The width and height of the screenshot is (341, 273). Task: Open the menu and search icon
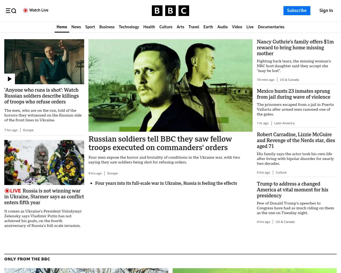11,11
